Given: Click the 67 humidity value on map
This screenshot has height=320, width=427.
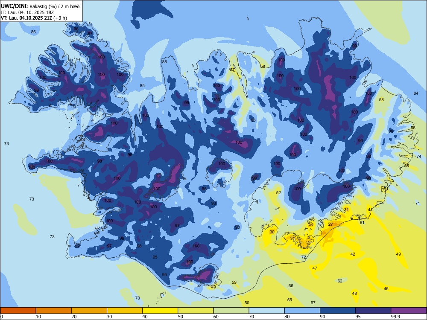Looking at the screenshot, I should (313, 303).
